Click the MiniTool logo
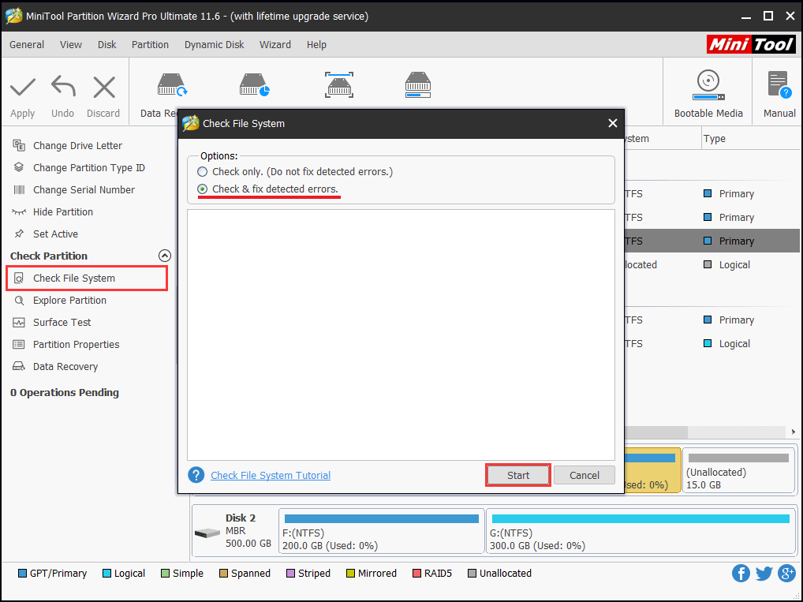 [751, 44]
